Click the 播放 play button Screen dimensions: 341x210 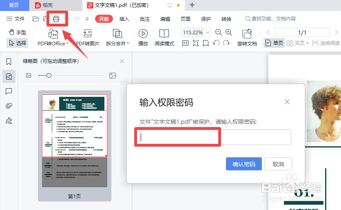coord(143,38)
